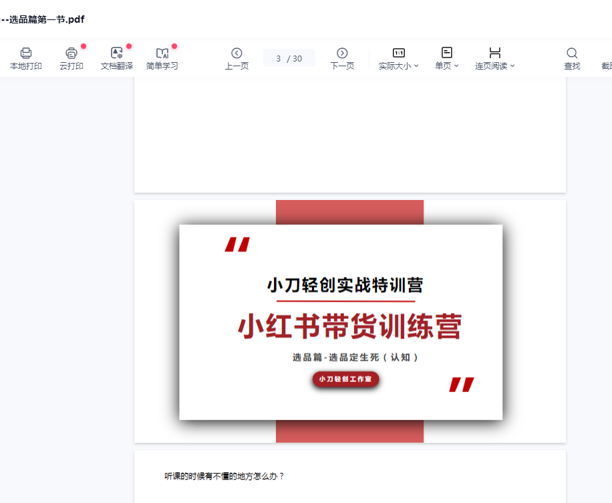Click the total page count / 30
612x503 pixels.
click(294, 59)
